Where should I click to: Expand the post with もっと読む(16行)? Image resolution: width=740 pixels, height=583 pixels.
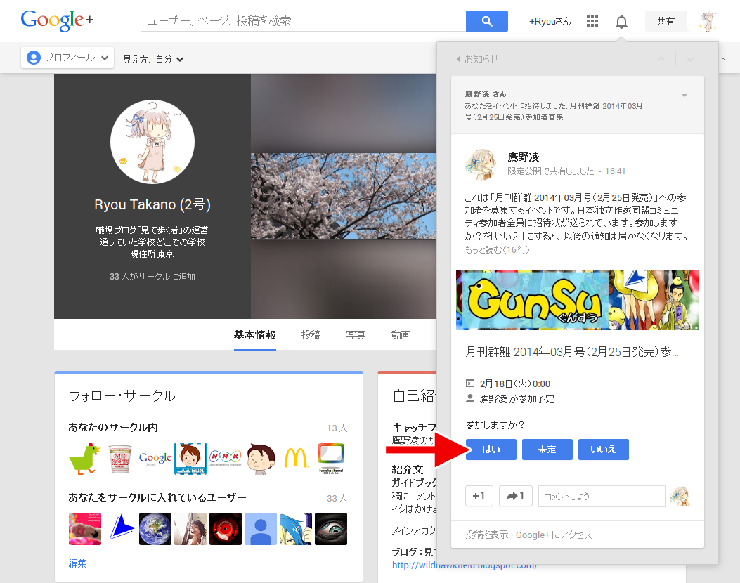[497, 249]
